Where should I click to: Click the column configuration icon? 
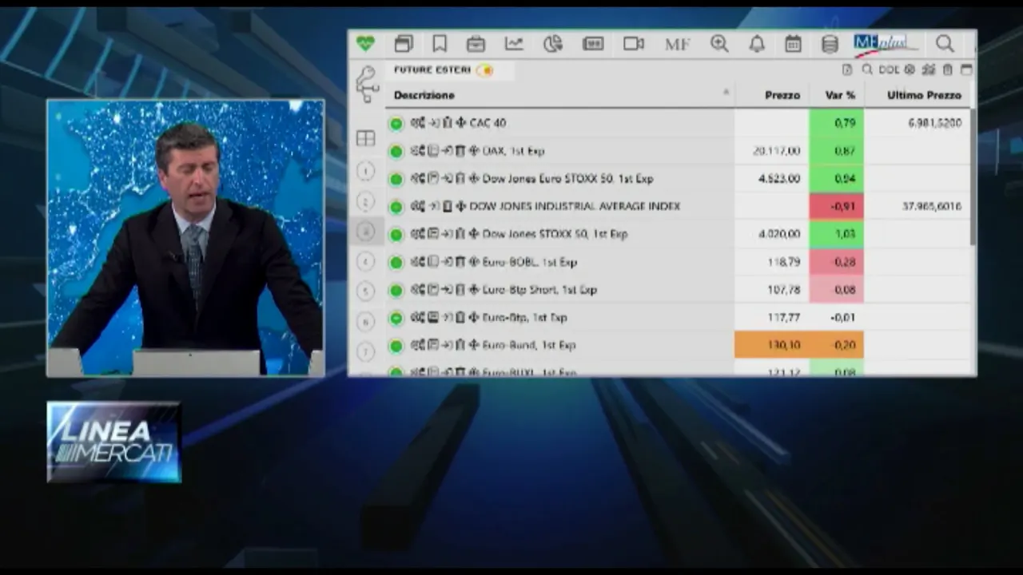928,70
